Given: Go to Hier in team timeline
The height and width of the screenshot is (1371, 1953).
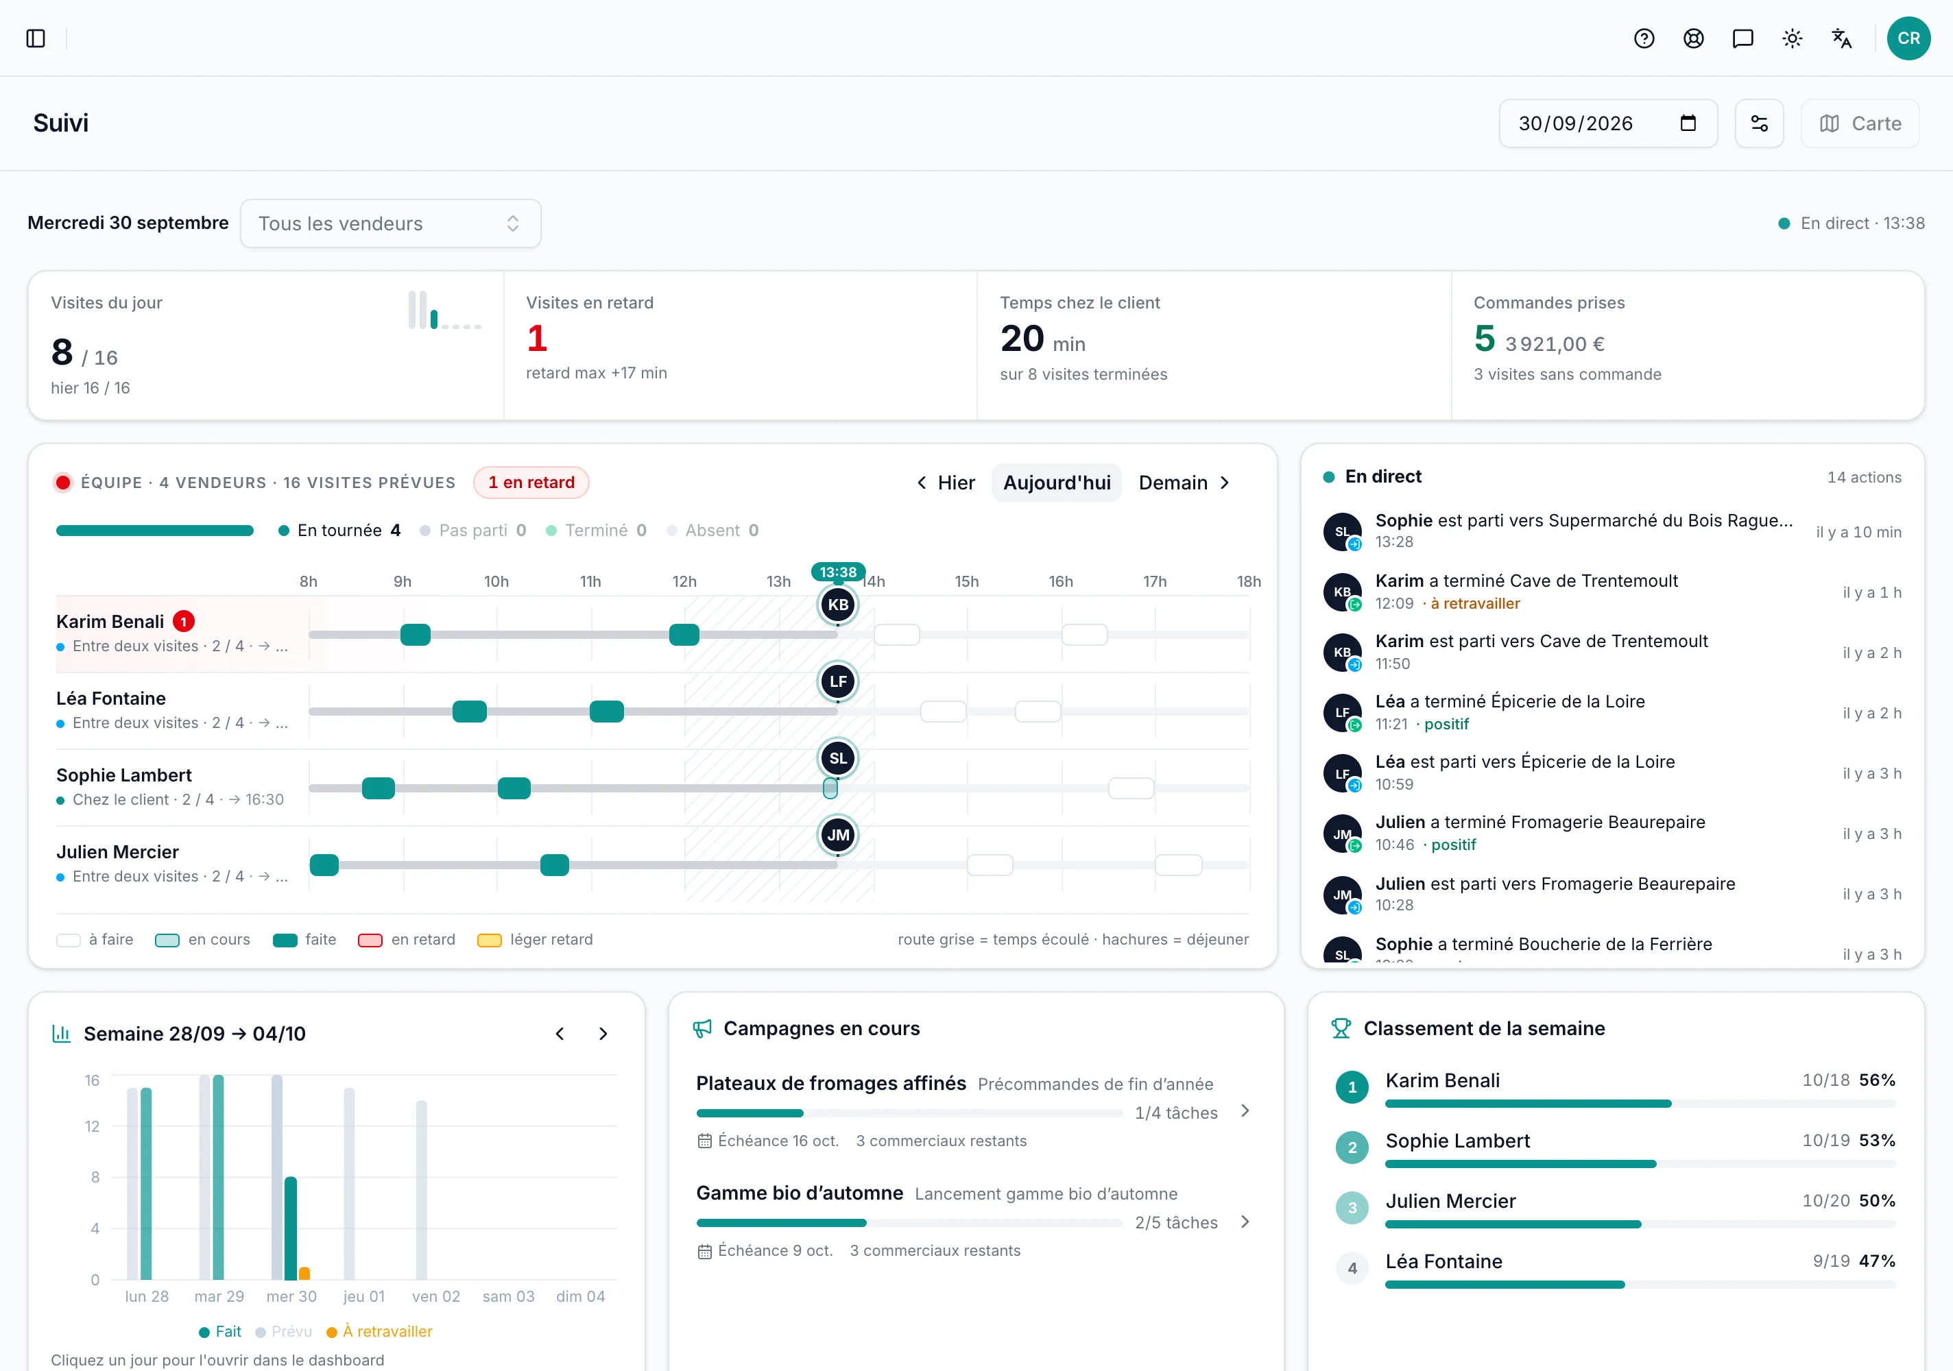Looking at the screenshot, I should (x=946, y=483).
